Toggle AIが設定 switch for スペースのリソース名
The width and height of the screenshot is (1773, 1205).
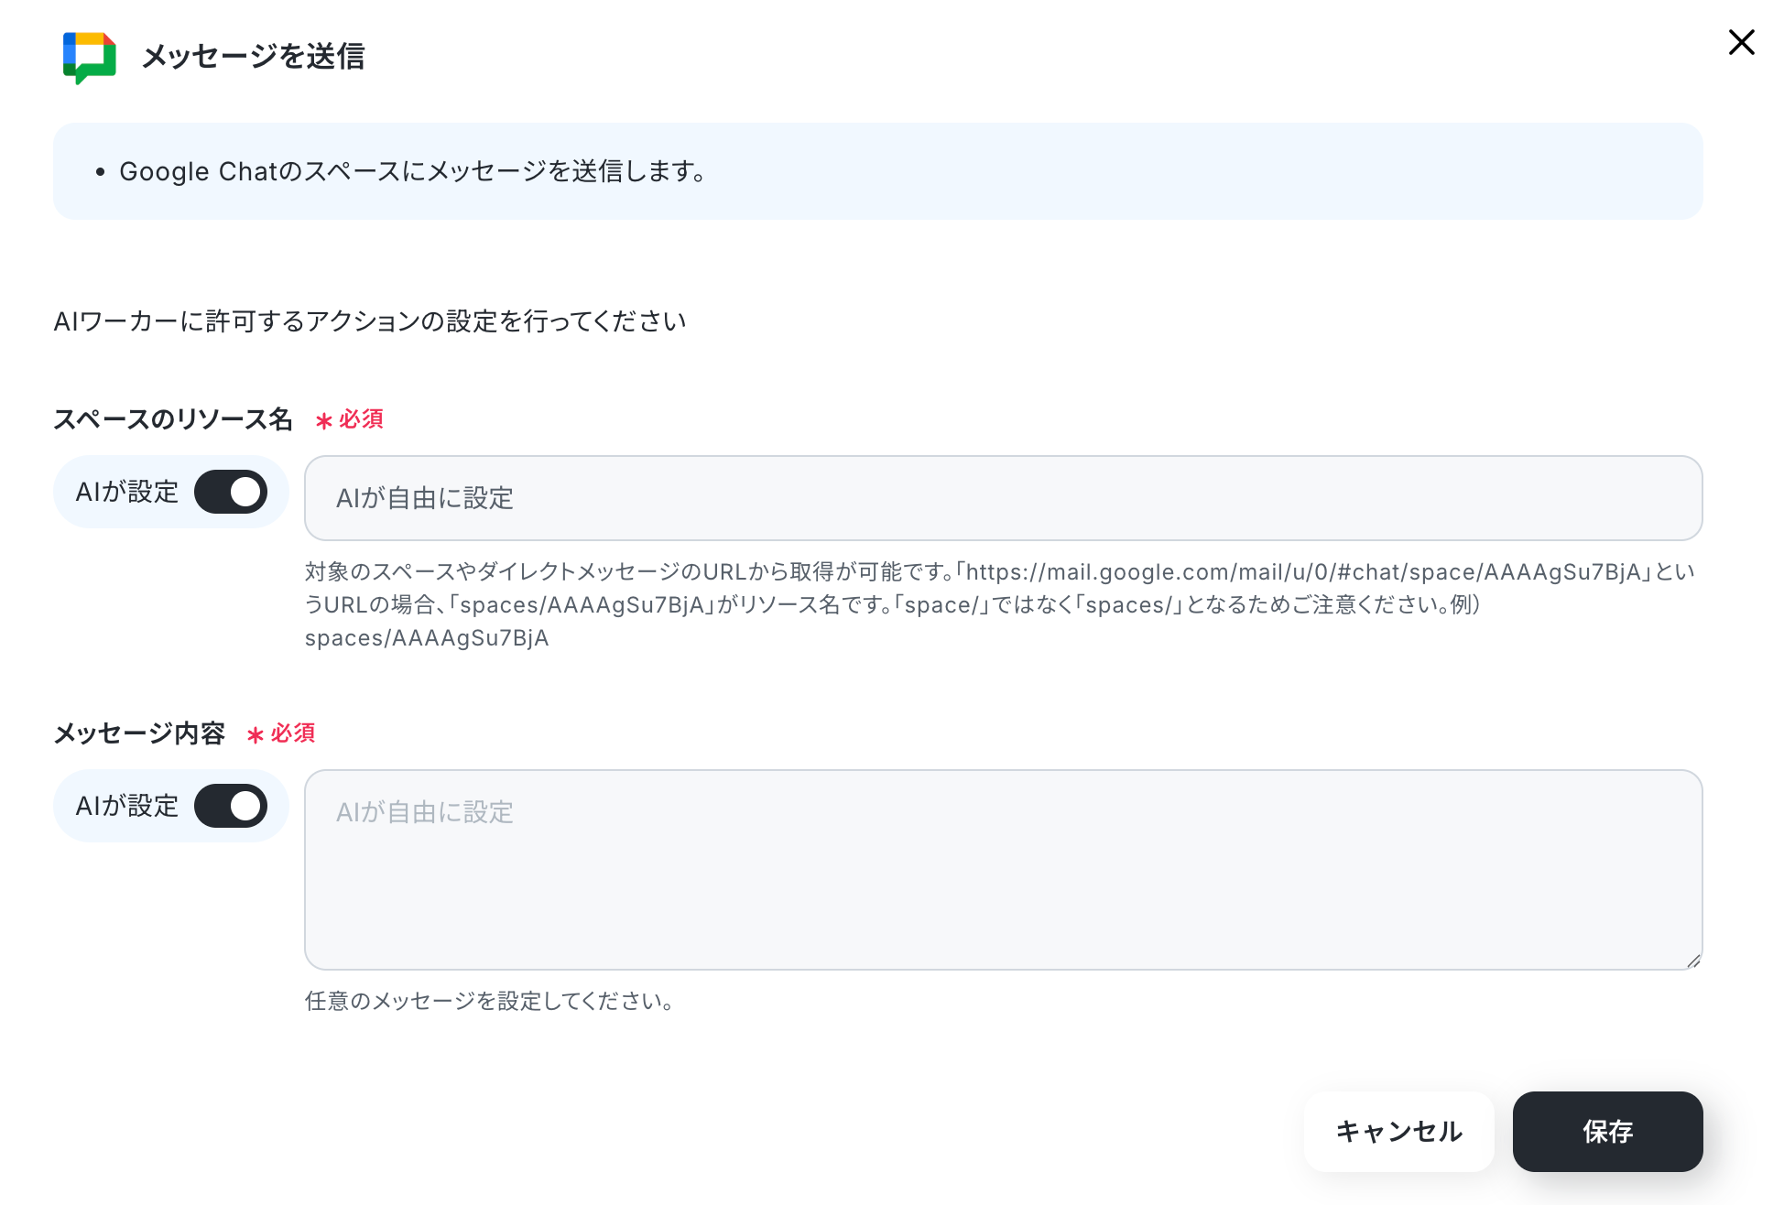click(231, 492)
